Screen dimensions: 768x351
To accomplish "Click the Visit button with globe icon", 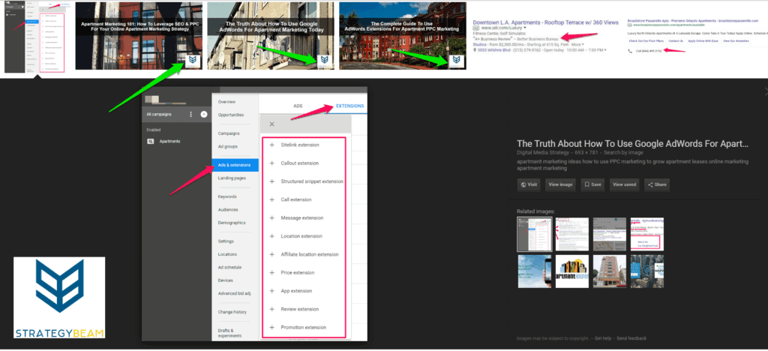I will point(529,184).
